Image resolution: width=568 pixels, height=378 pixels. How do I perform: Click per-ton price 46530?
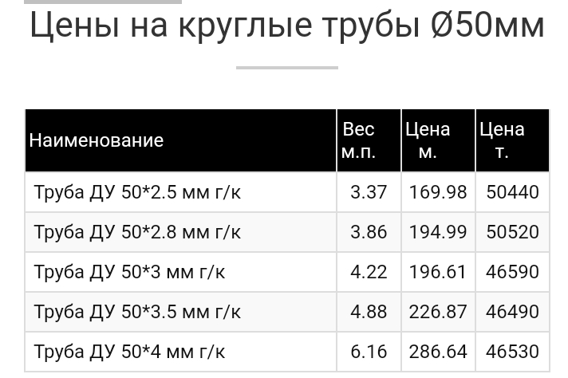pos(512,351)
